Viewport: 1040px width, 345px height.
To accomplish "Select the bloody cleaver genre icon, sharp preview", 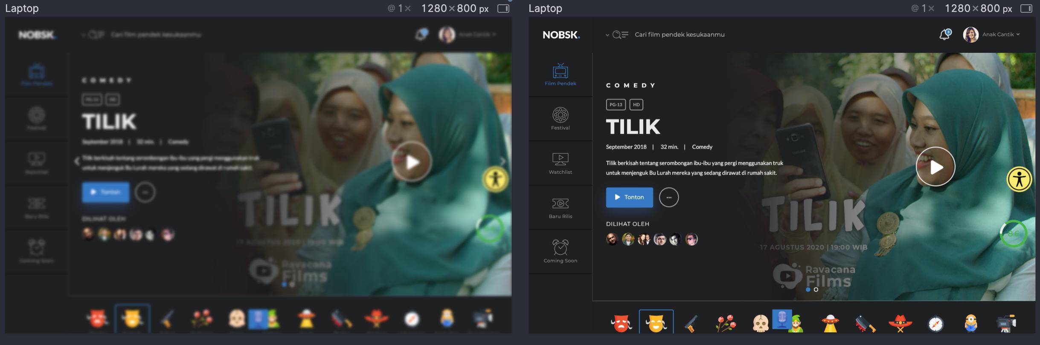I will (865, 324).
